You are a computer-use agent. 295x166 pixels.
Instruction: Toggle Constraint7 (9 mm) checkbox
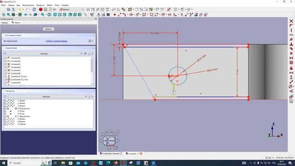6,77
